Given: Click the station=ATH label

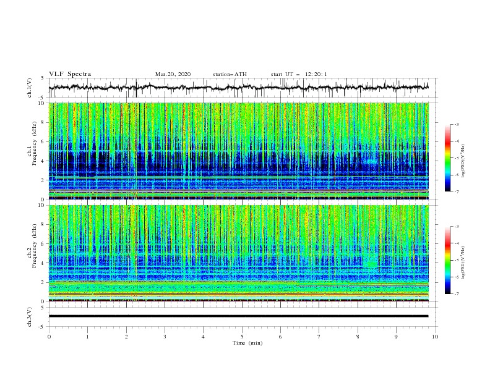Looking at the screenshot, I should click(x=230, y=74).
